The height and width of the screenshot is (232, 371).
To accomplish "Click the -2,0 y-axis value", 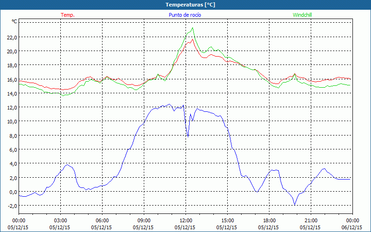I will [x=13, y=206].
